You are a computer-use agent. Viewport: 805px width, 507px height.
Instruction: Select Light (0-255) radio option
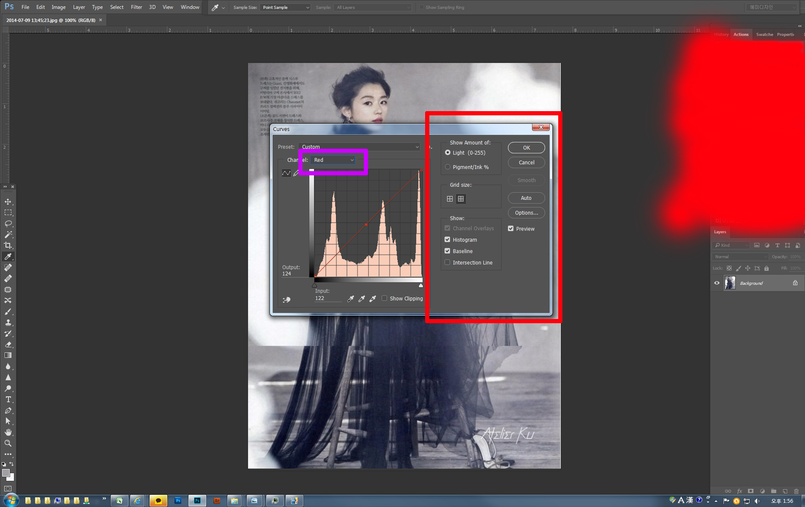pos(448,153)
